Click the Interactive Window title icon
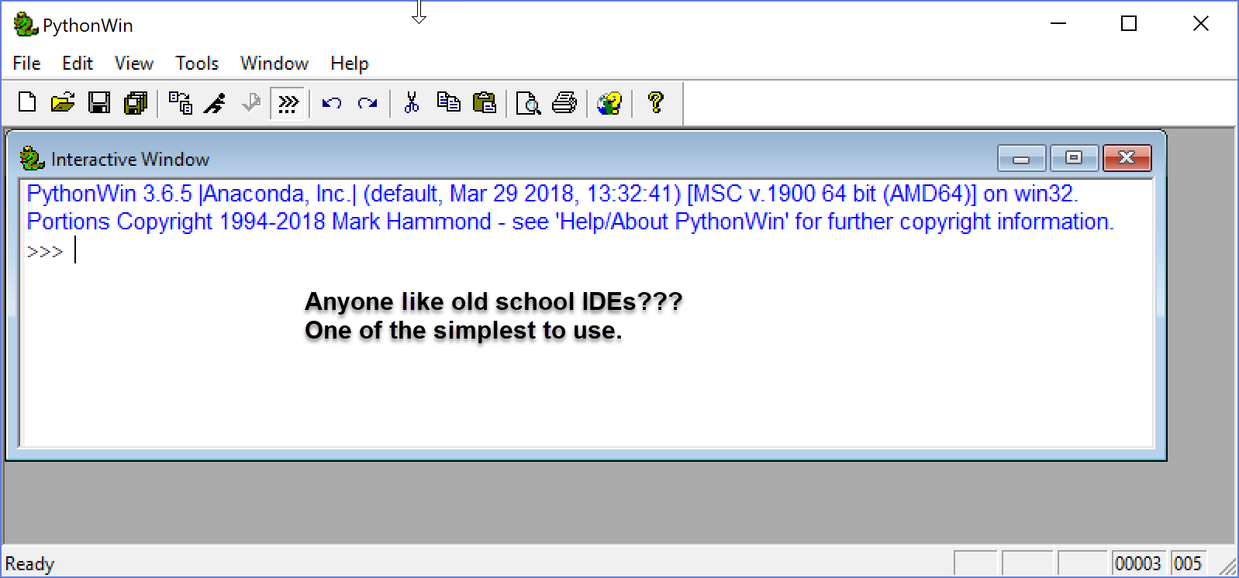 coord(32,159)
